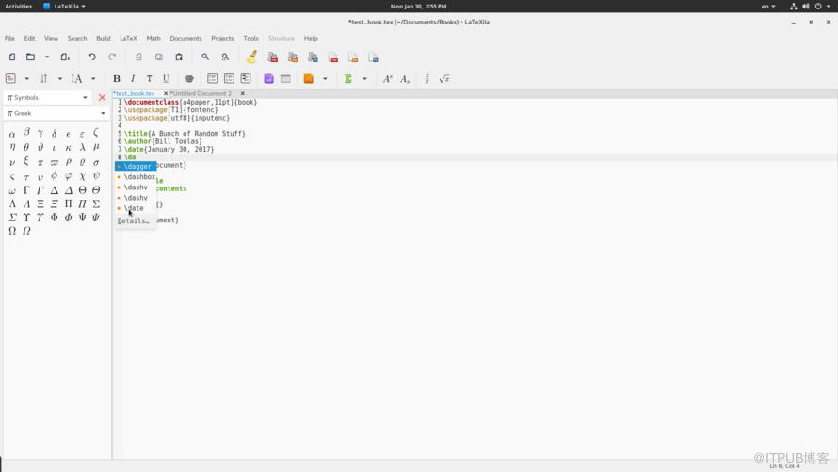This screenshot has width=838, height=472.
Task: Open the Tools menu
Action: tap(250, 39)
